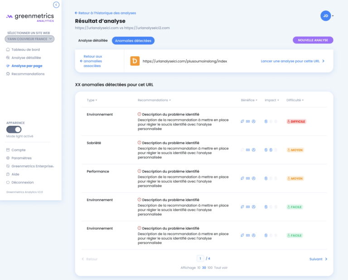Screen dimensions: 348x280
Task: Click the MOYEN badge in Performance row
Action: click(x=295, y=179)
